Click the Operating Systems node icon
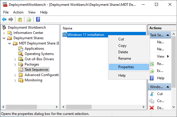The image size is (177, 117). click(x=21, y=54)
